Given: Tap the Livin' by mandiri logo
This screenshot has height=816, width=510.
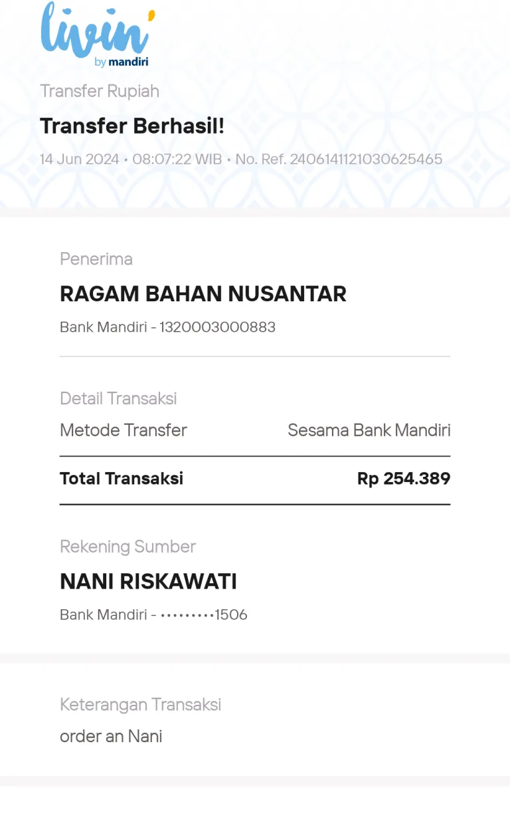Looking at the screenshot, I should coord(98,35).
